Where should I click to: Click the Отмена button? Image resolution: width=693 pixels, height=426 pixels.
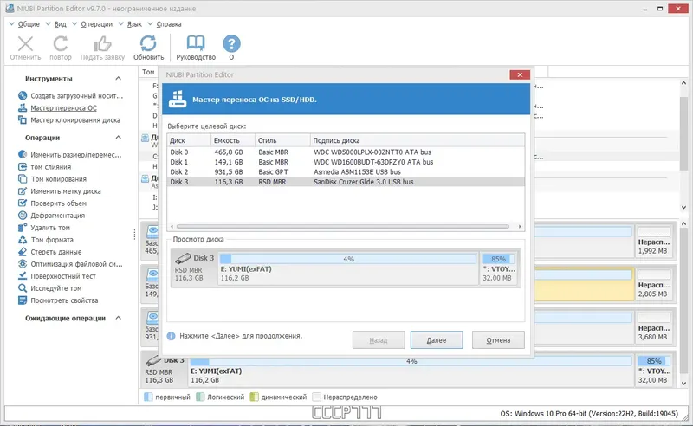(498, 339)
